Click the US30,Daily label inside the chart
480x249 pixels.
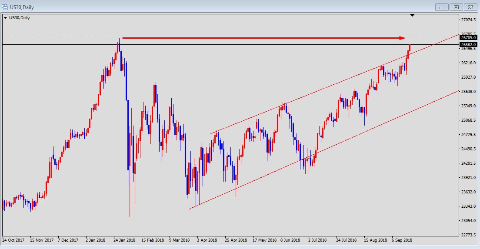coord(20,18)
